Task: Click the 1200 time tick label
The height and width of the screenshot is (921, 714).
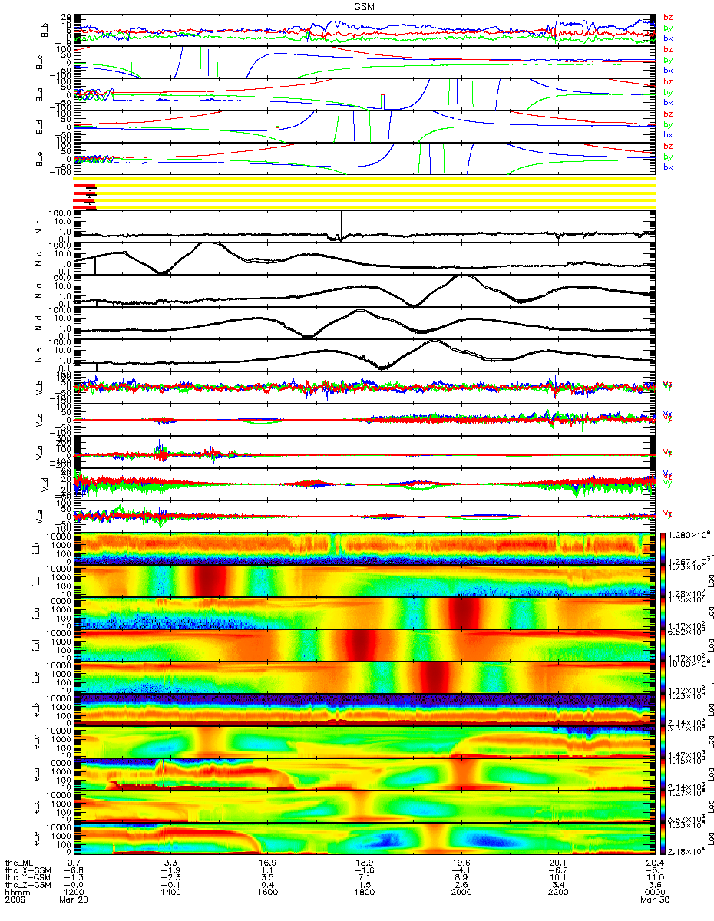Action: [x=74, y=893]
